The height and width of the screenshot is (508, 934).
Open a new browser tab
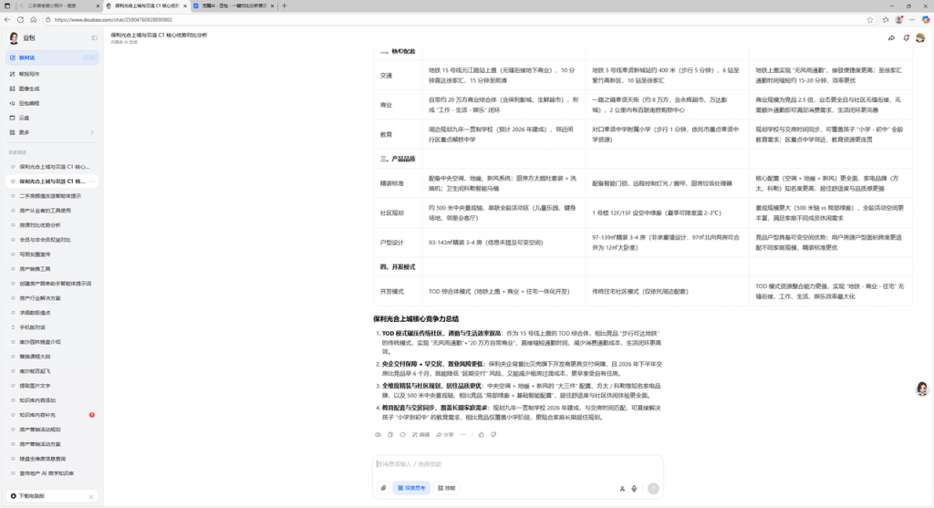(x=285, y=5)
